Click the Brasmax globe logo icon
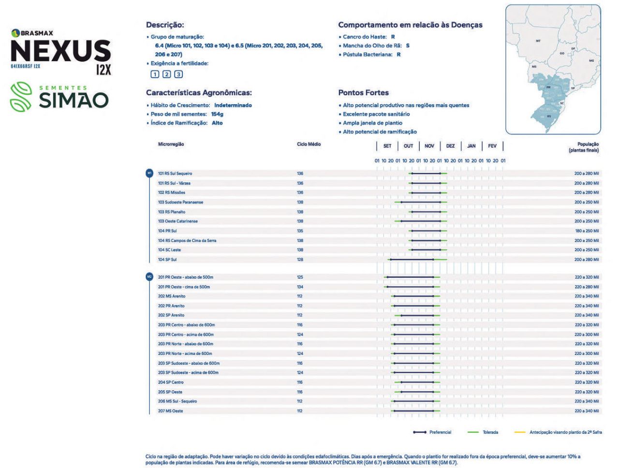This screenshot has height=468, width=619. click(15, 33)
